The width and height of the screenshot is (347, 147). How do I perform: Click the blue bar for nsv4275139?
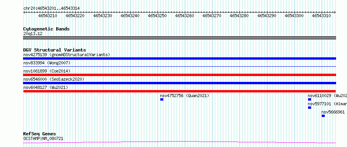coord(179,58)
